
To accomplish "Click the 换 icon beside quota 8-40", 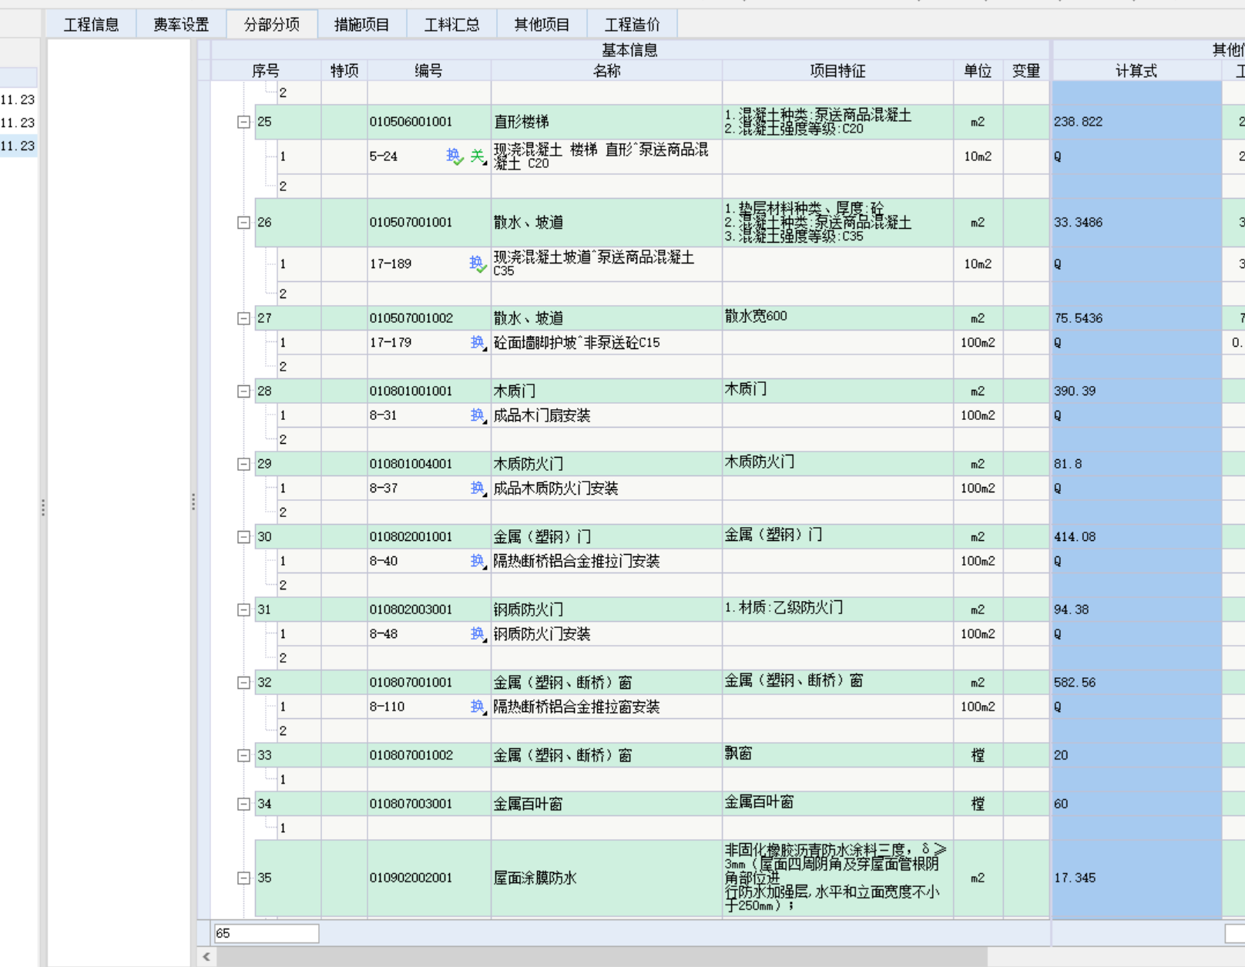I will (475, 561).
